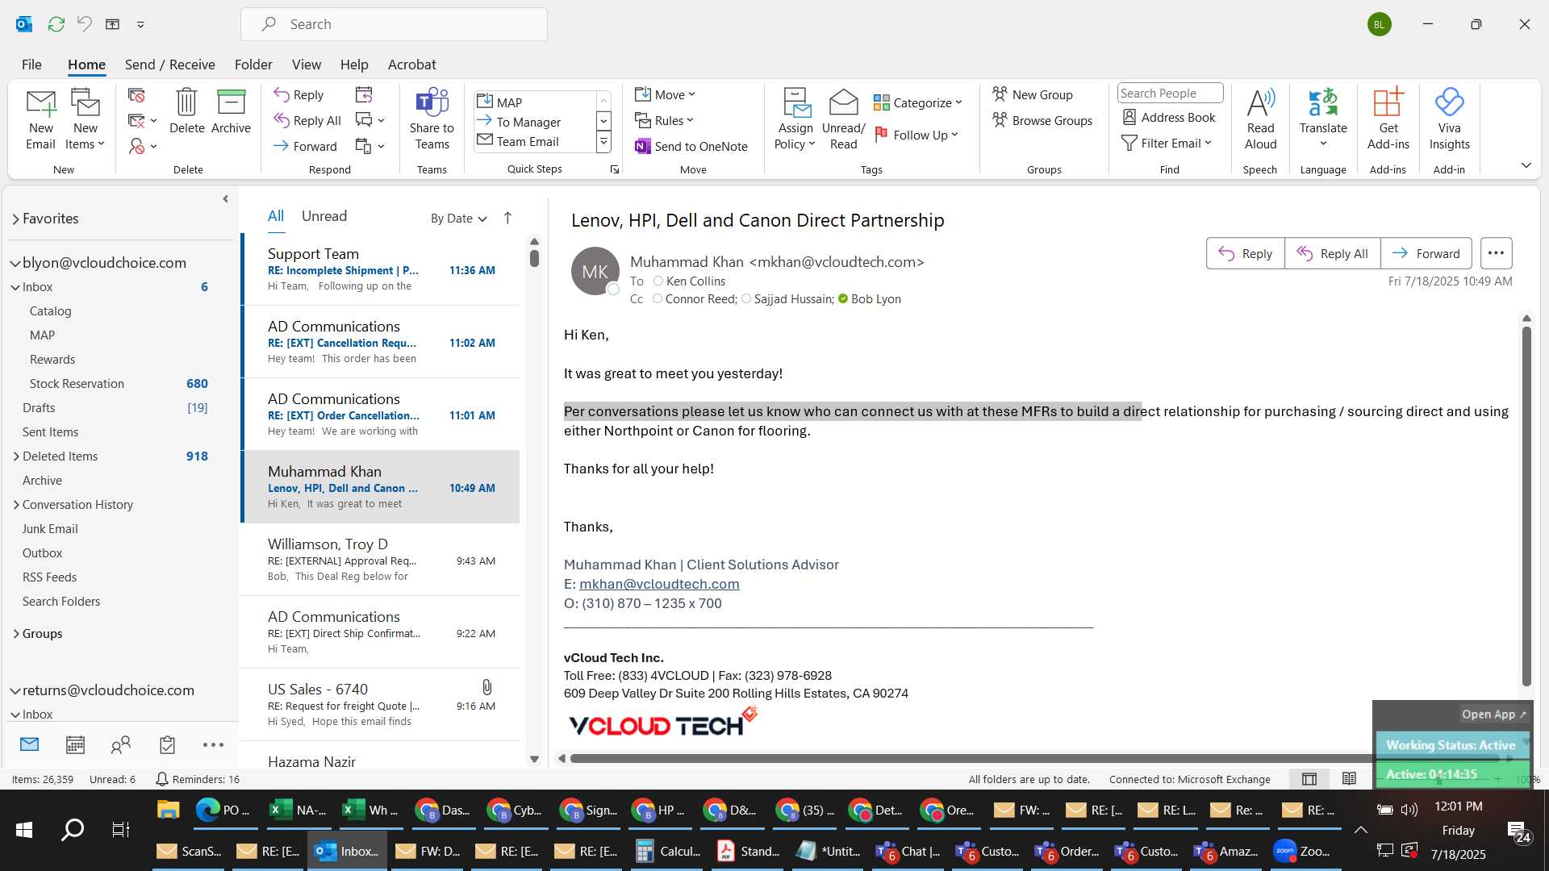1549x871 pixels.
Task: Toggle Unread/Read status
Action: coord(843,119)
